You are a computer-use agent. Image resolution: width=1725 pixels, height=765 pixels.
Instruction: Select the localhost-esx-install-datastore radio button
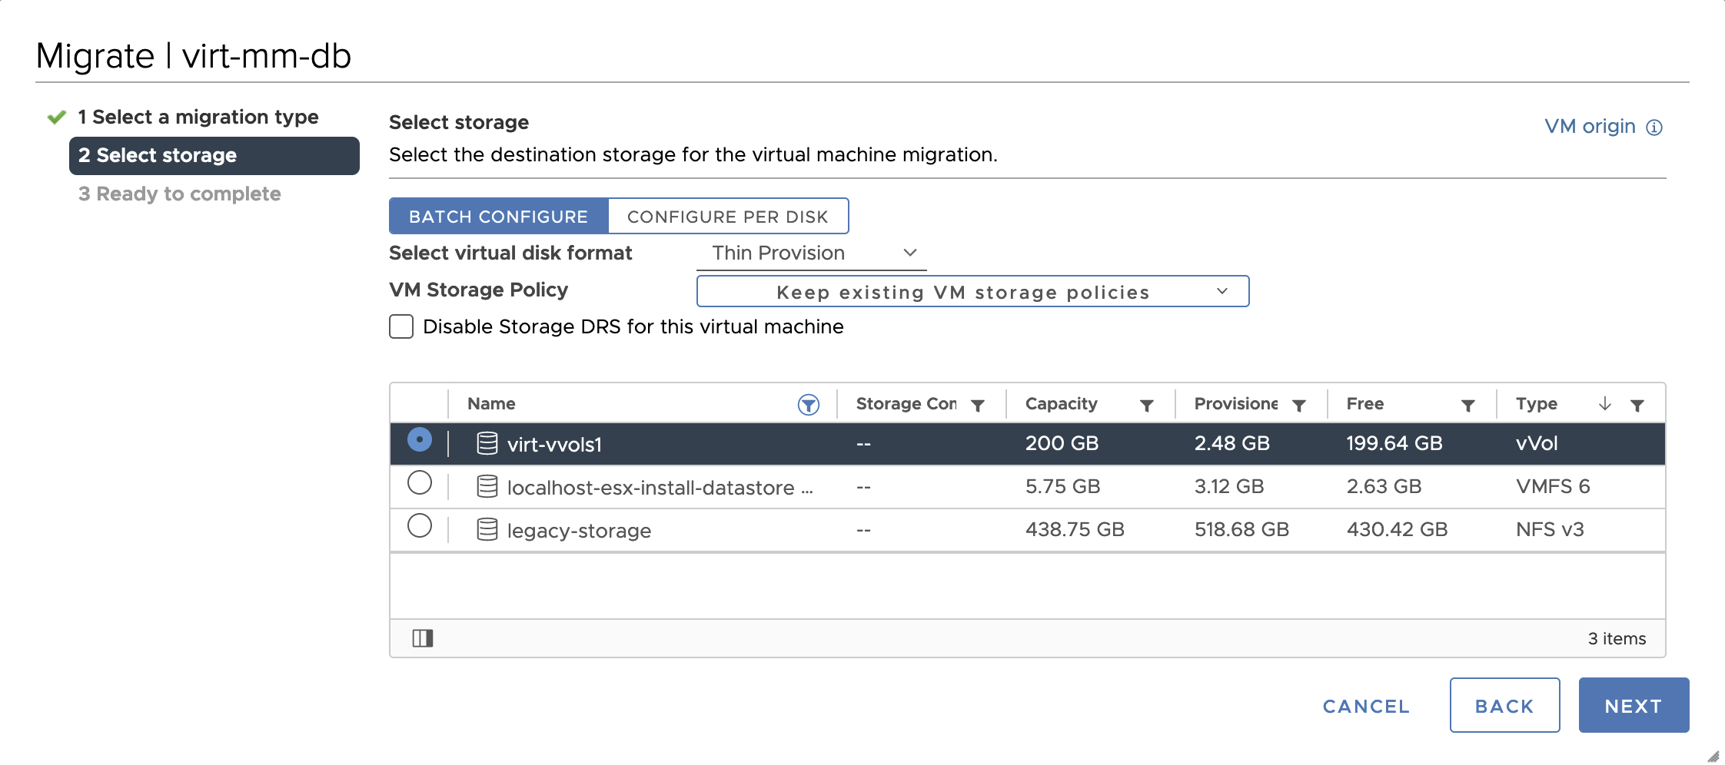point(419,483)
